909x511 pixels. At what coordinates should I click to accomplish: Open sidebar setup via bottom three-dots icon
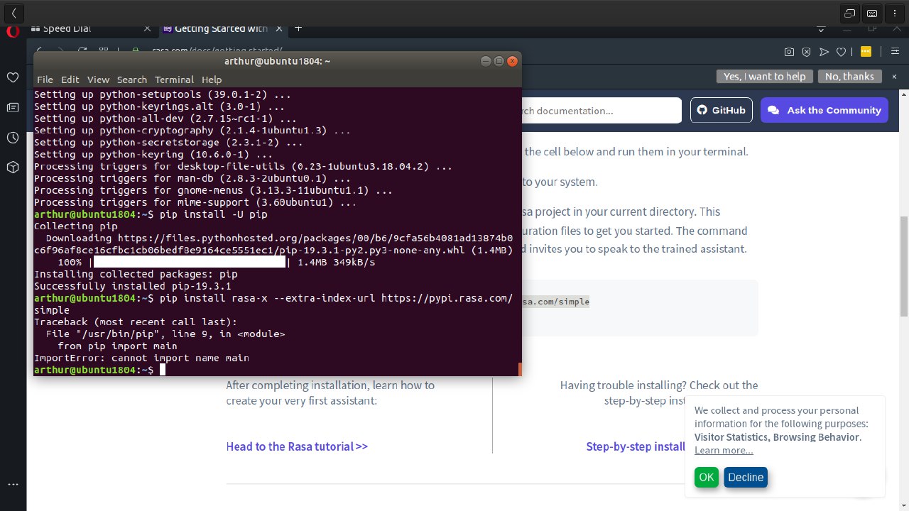click(12, 484)
